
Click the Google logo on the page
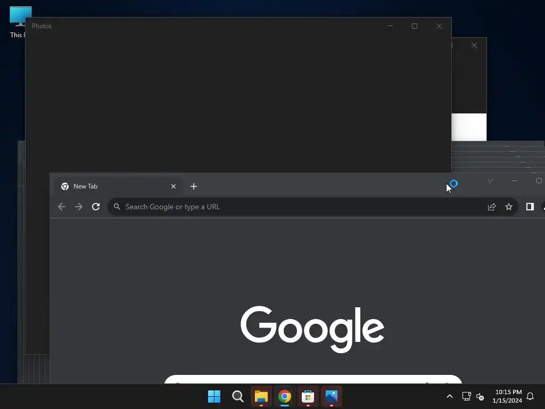[x=312, y=329]
